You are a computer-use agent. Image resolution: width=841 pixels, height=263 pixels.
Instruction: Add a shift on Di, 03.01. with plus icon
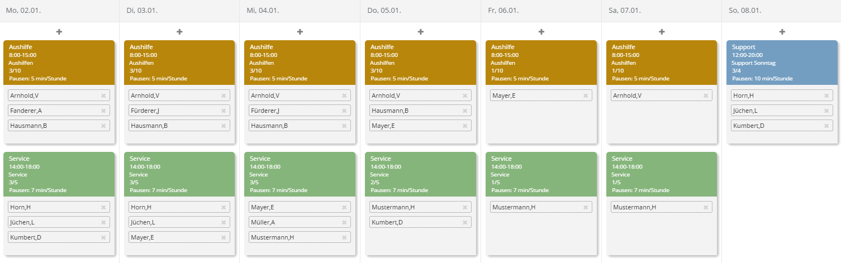click(x=179, y=32)
